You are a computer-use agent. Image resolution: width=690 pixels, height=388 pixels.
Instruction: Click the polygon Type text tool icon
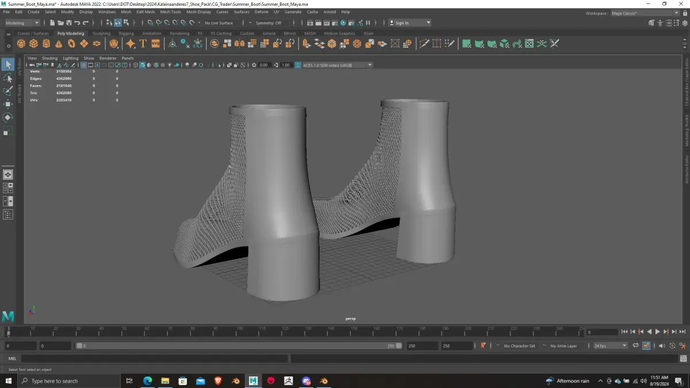pyautogui.click(x=143, y=44)
